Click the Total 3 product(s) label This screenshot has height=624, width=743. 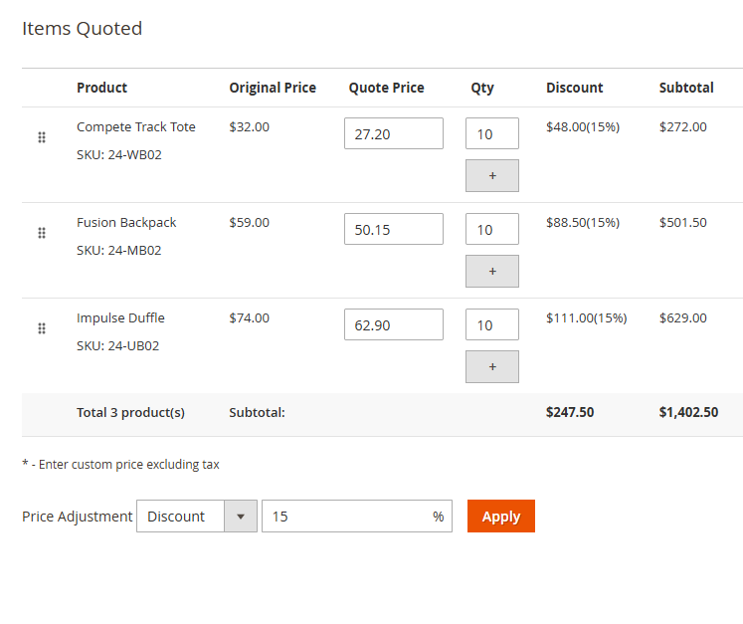[x=130, y=413]
